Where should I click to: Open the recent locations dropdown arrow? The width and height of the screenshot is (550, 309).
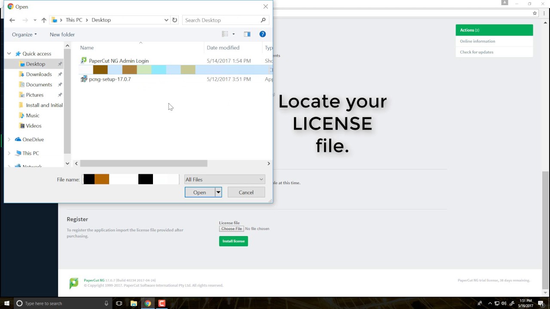tap(35, 20)
